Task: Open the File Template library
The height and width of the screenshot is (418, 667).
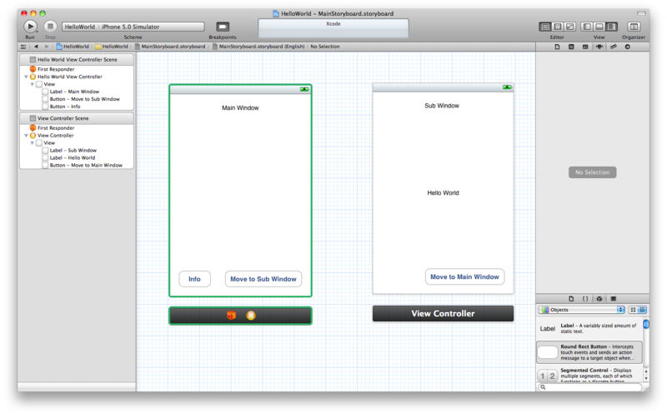Action: (x=571, y=299)
